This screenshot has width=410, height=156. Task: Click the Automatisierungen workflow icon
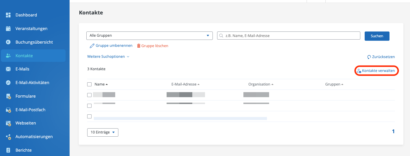pos(8,137)
